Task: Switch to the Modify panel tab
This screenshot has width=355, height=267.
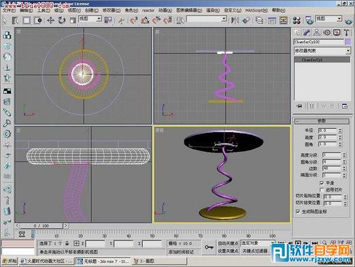Action: click(x=307, y=33)
